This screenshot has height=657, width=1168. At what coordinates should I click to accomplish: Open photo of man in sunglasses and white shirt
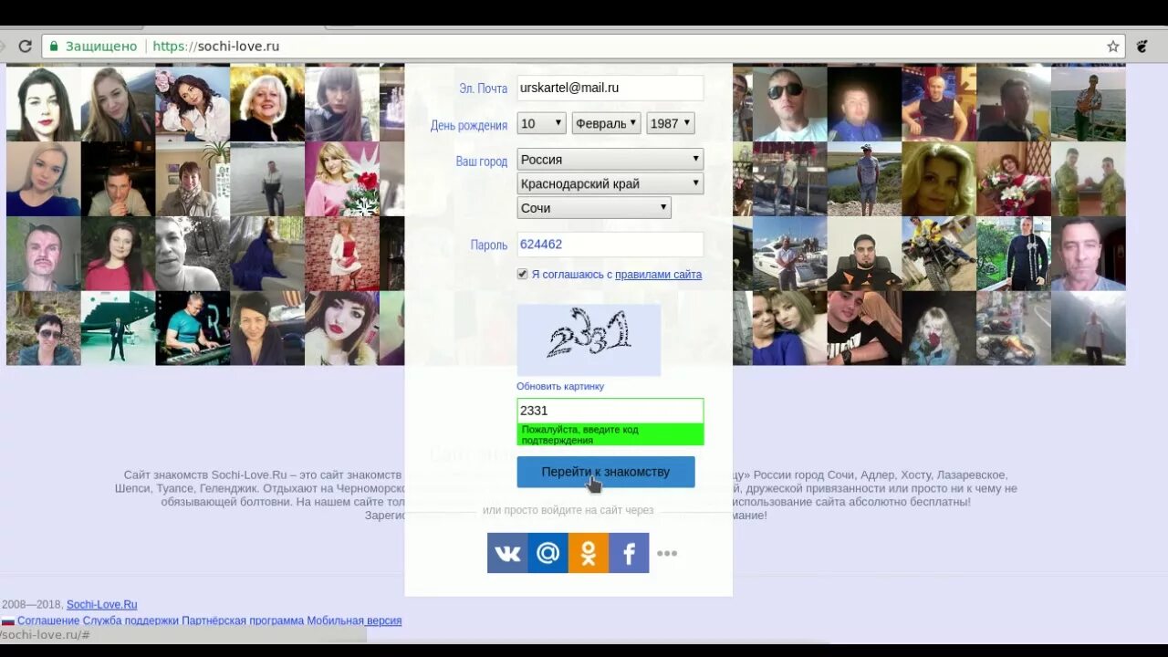tap(789, 102)
